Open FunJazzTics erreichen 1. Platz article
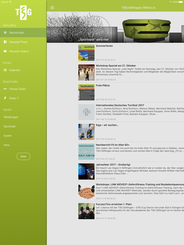Screen dimensions: 184x245 click(114, 204)
